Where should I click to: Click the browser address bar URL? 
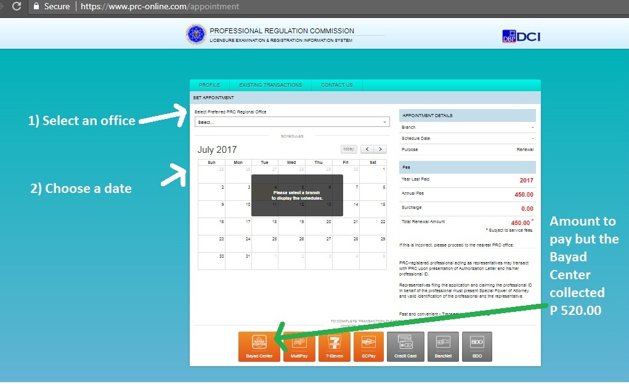tap(160, 6)
